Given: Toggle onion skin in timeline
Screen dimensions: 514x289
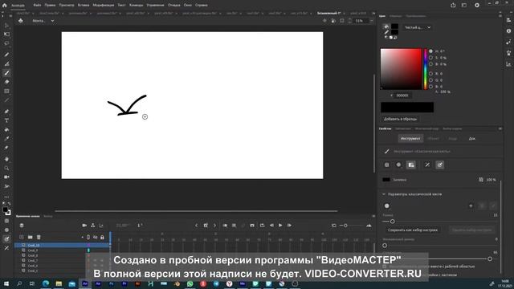Looking at the screenshot, I should tap(225, 226).
